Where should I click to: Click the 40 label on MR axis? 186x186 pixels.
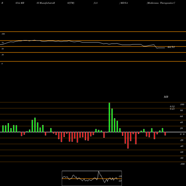coord(182,122)
